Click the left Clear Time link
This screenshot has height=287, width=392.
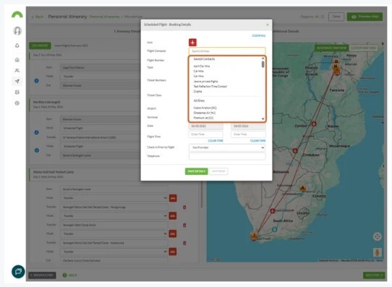click(x=216, y=141)
